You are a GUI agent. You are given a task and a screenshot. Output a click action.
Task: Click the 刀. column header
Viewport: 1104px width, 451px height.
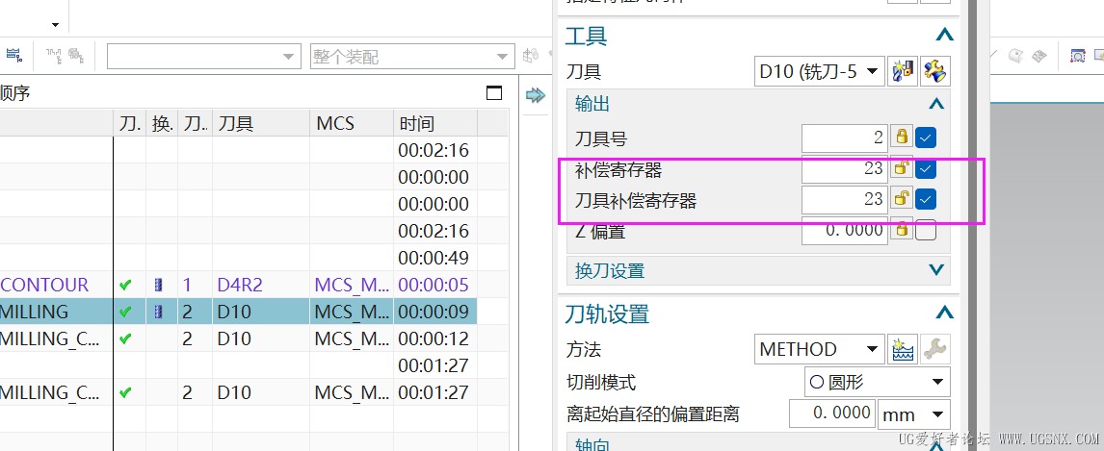click(130, 124)
